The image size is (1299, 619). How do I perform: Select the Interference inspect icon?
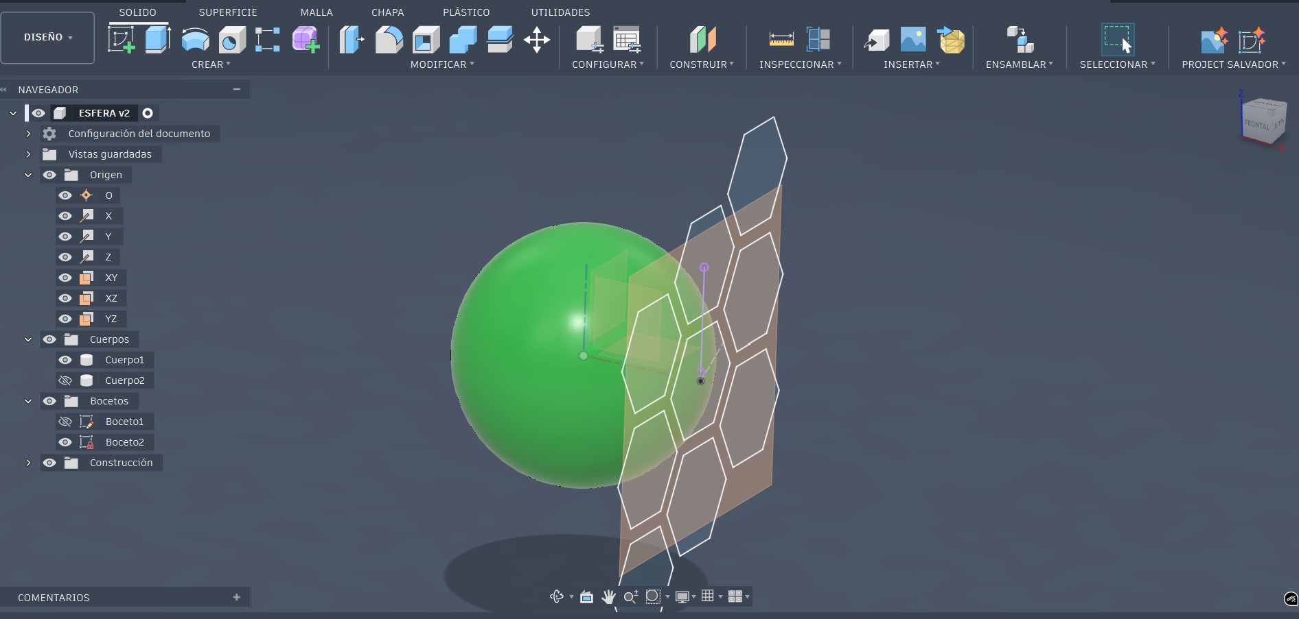click(x=818, y=40)
